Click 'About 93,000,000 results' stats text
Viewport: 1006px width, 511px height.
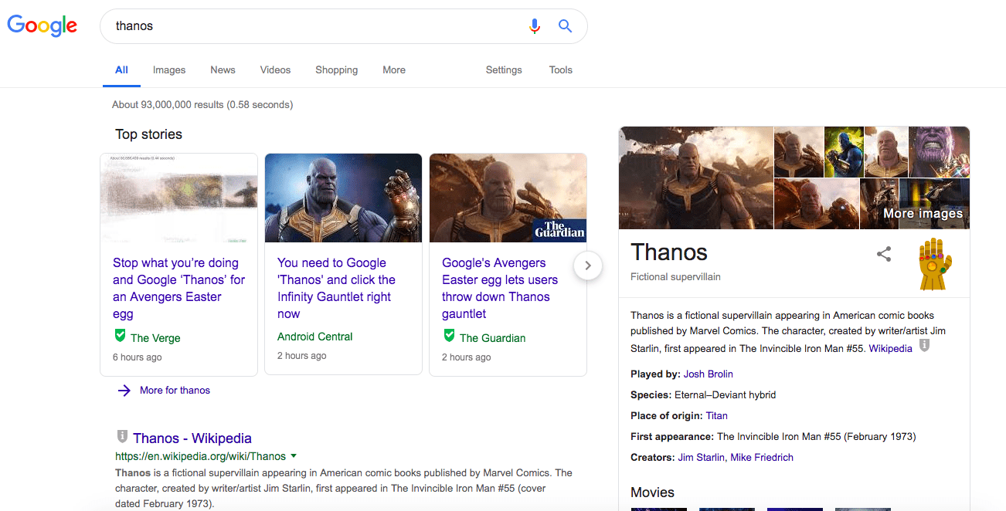click(202, 104)
